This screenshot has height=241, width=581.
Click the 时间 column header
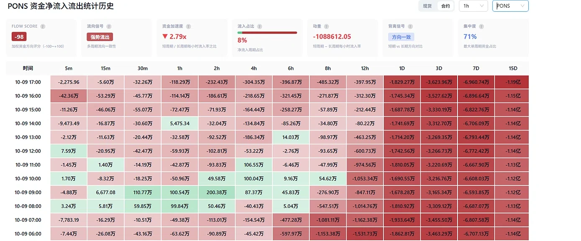tap(28, 68)
